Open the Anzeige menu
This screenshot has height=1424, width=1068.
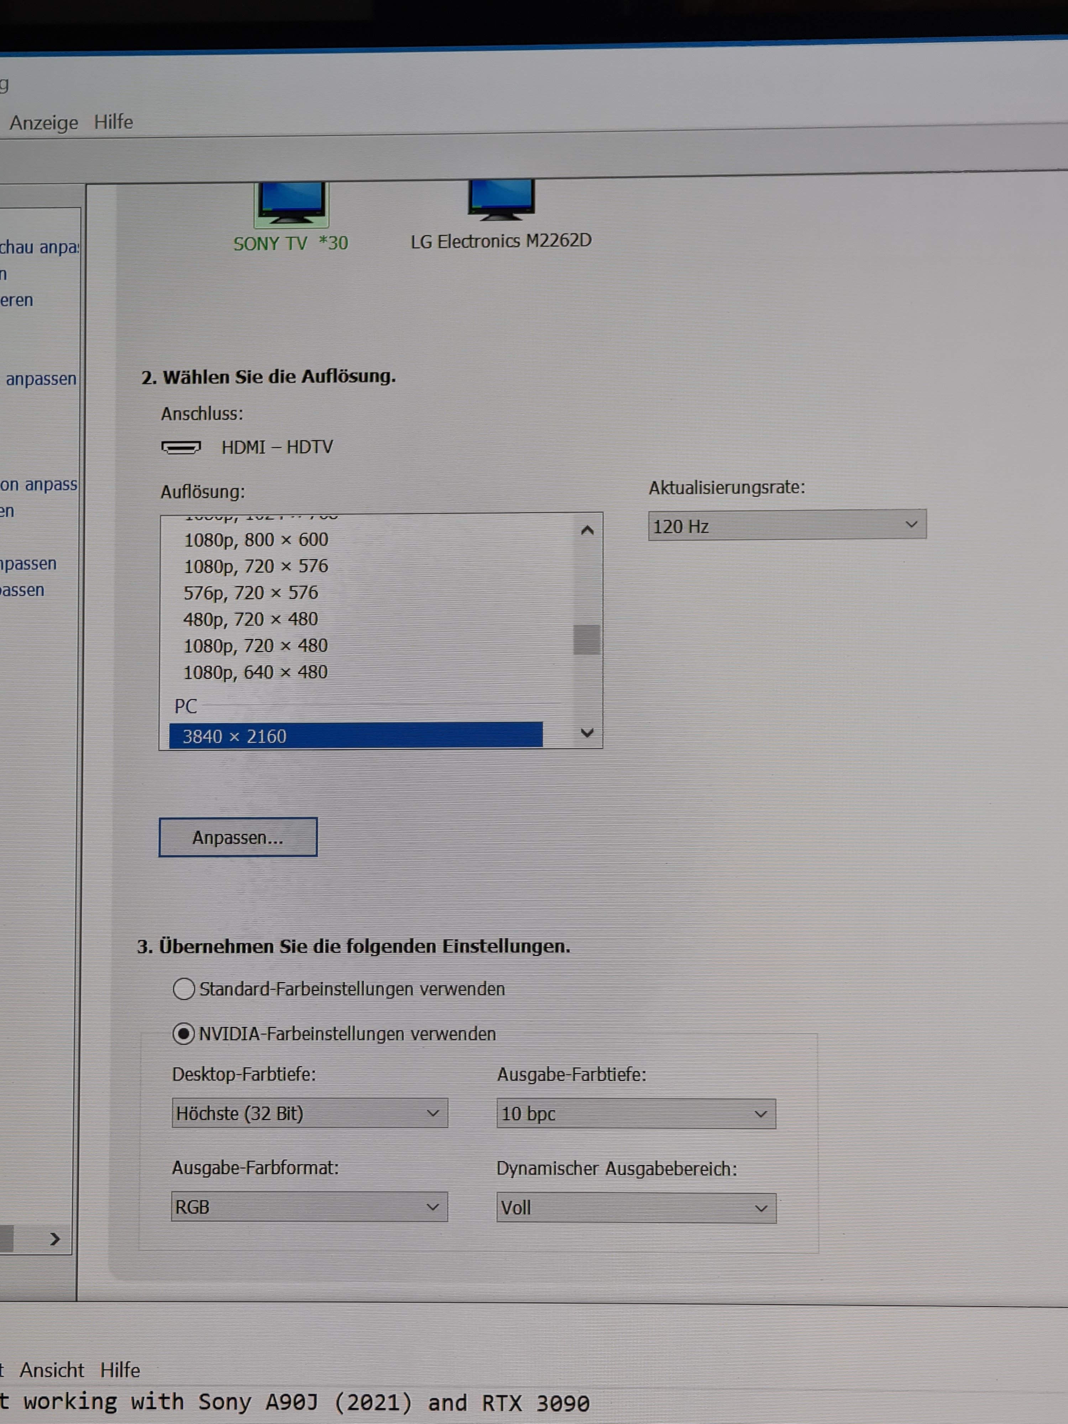44,122
